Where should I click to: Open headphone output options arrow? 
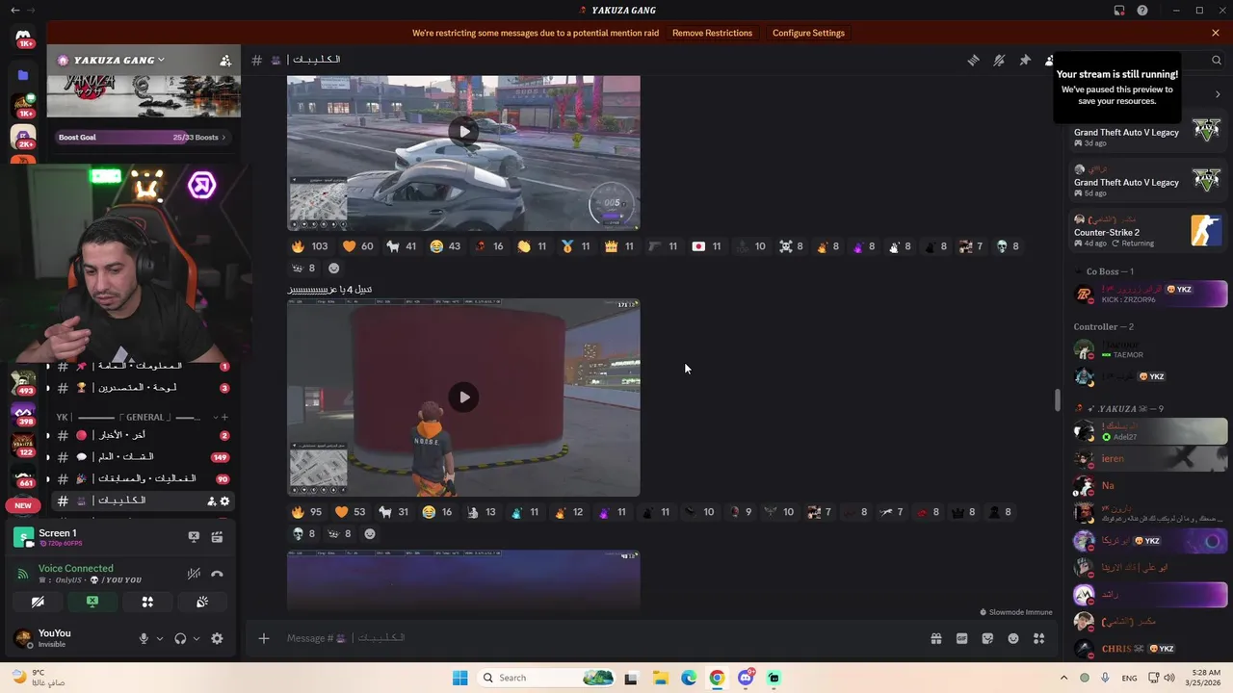click(x=197, y=638)
